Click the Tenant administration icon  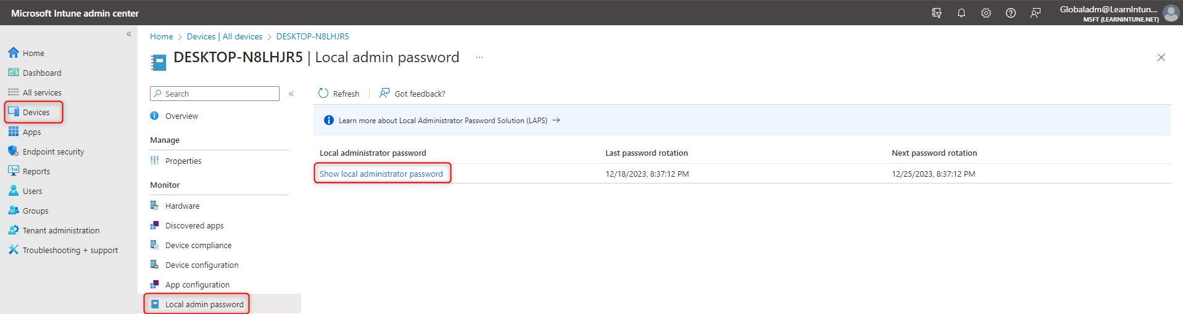coord(14,230)
